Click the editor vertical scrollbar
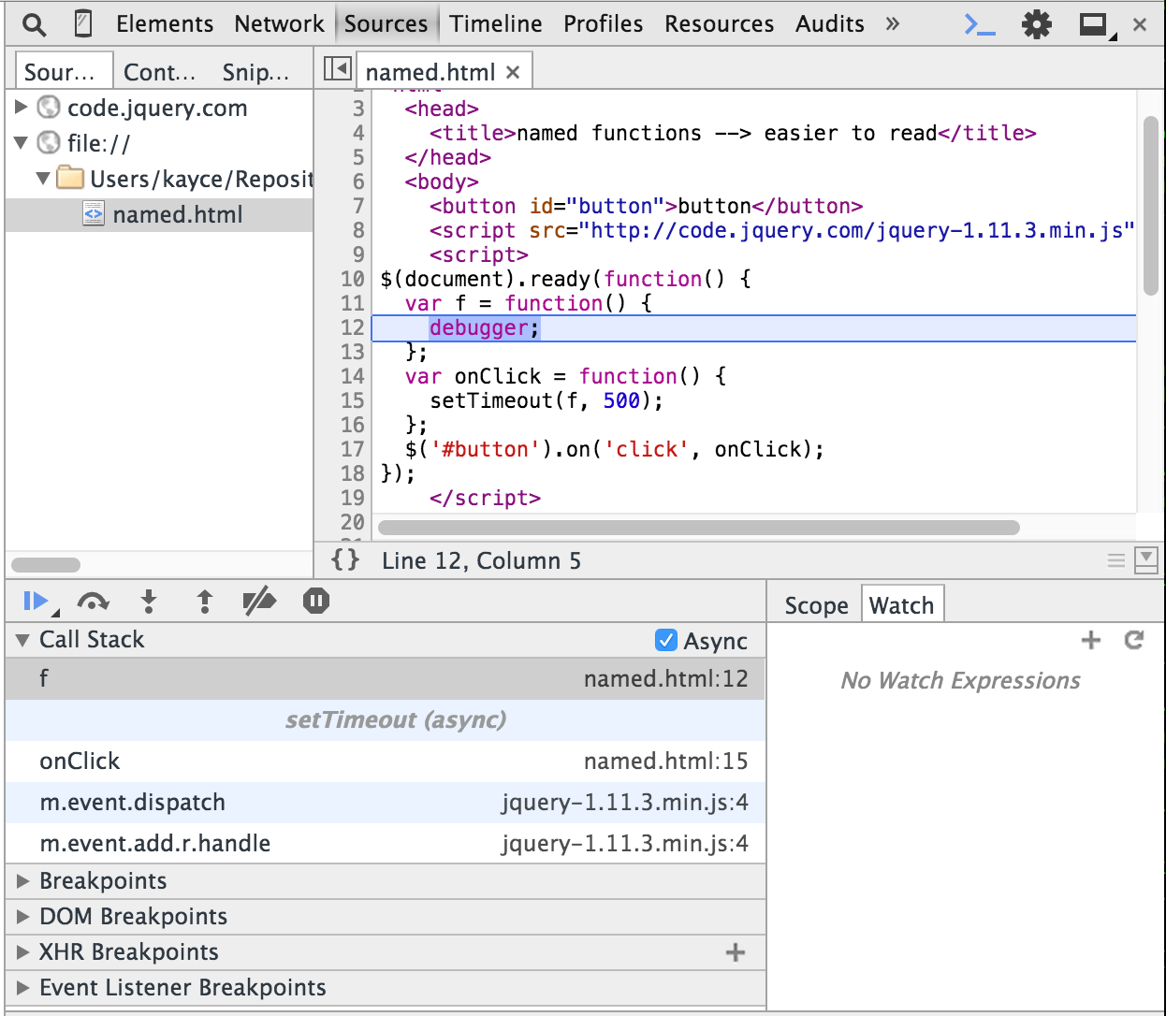The height and width of the screenshot is (1016, 1166). 1151,206
